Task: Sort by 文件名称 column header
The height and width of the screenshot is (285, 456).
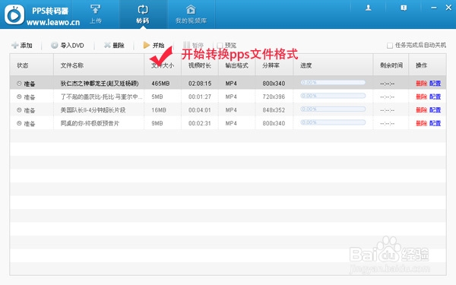Action: (72, 65)
